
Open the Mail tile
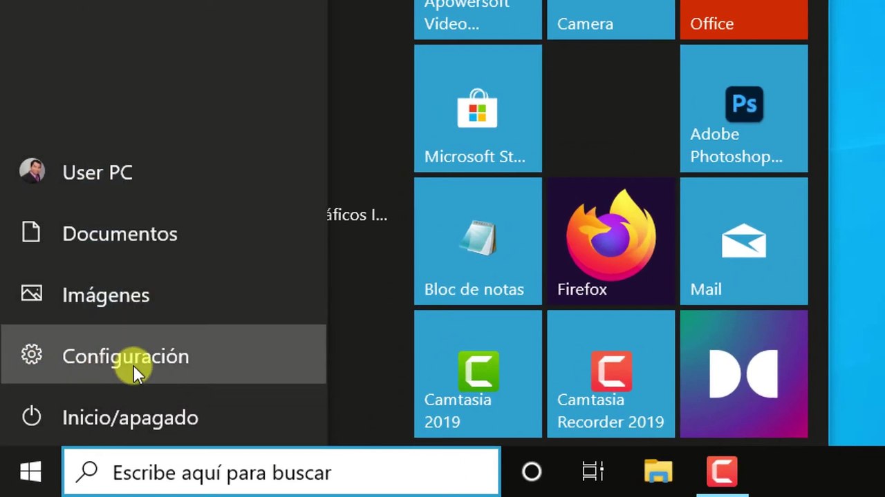(744, 241)
